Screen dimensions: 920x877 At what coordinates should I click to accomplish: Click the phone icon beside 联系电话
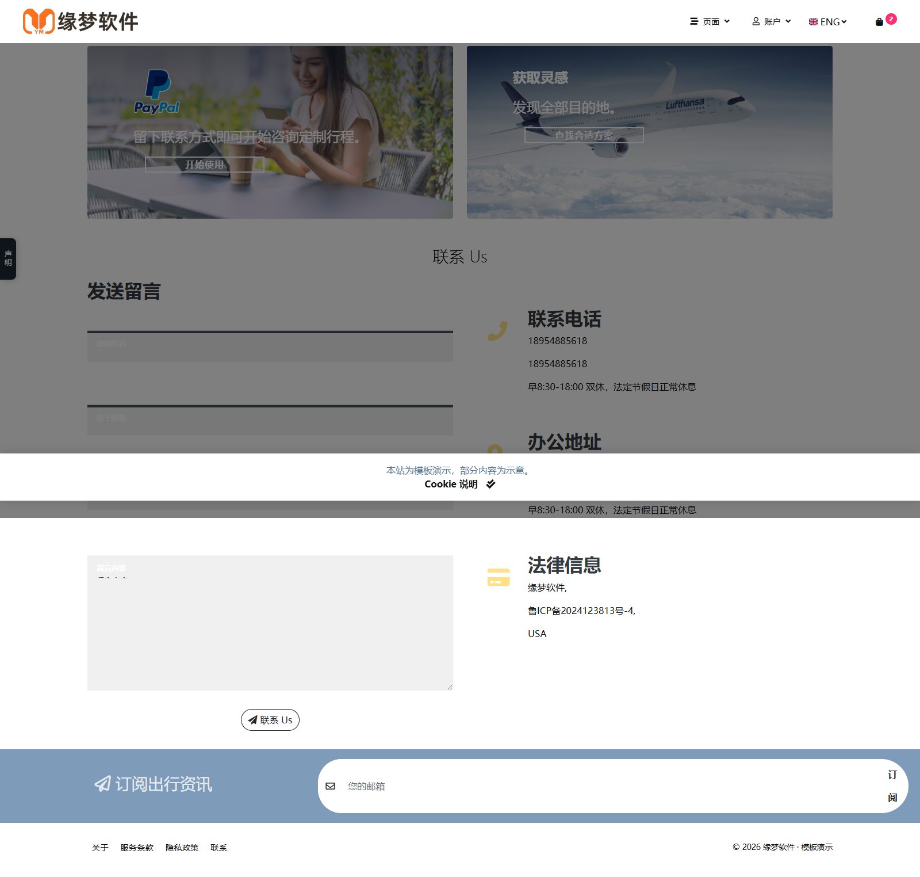pyautogui.click(x=497, y=331)
